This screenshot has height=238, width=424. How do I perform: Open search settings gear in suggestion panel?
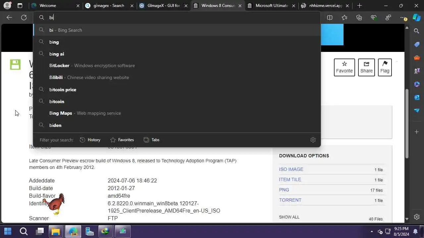coord(313,140)
